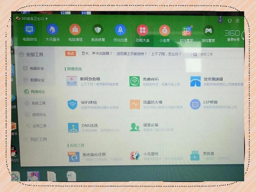Click the medal icon in title bar
This screenshot has width=256, height=192.
tap(220, 20)
